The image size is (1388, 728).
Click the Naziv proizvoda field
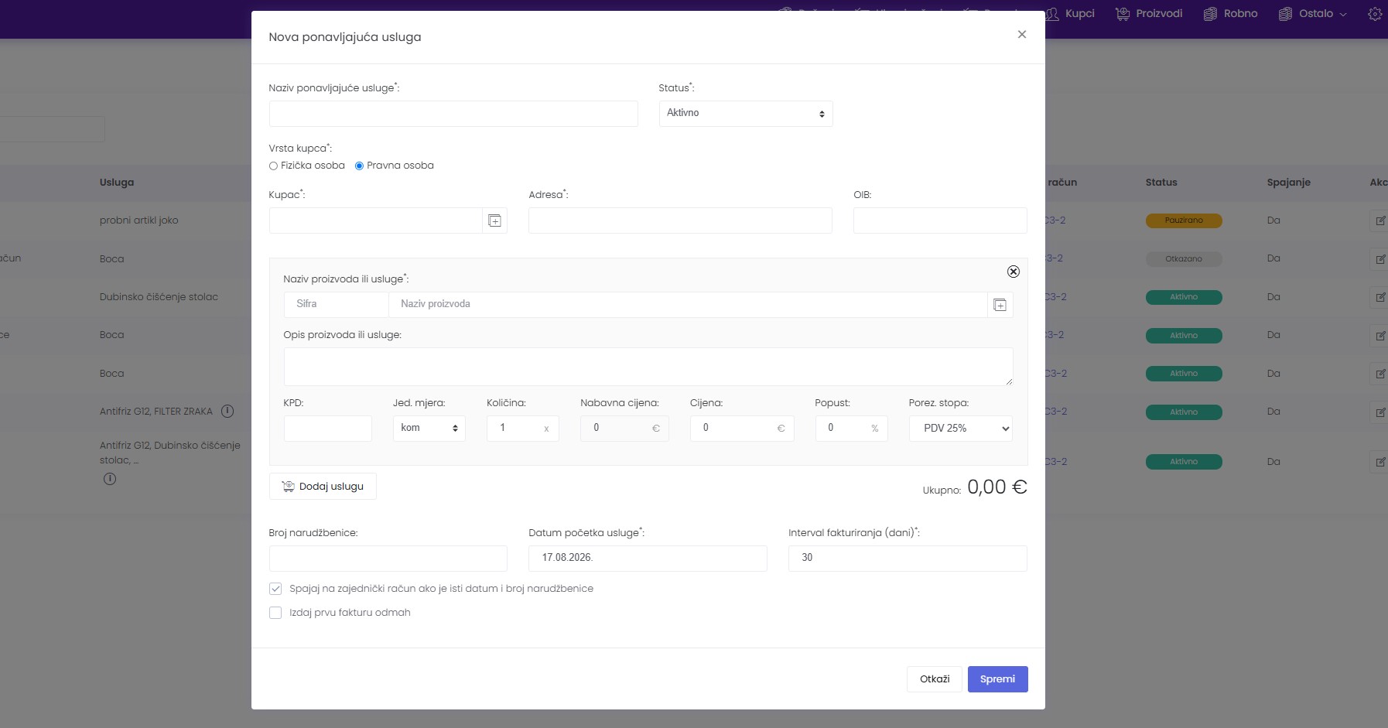(x=688, y=305)
